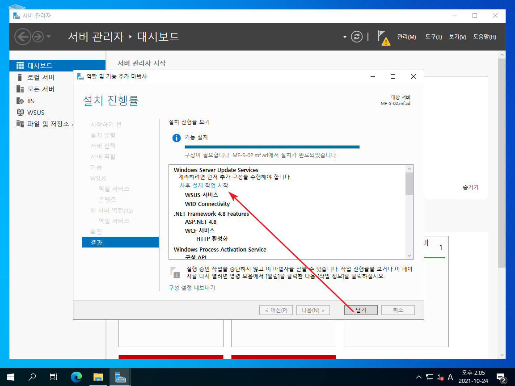
Task: Open Microsoft Edge from the taskbar
Action: pyautogui.click(x=76, y=377)
